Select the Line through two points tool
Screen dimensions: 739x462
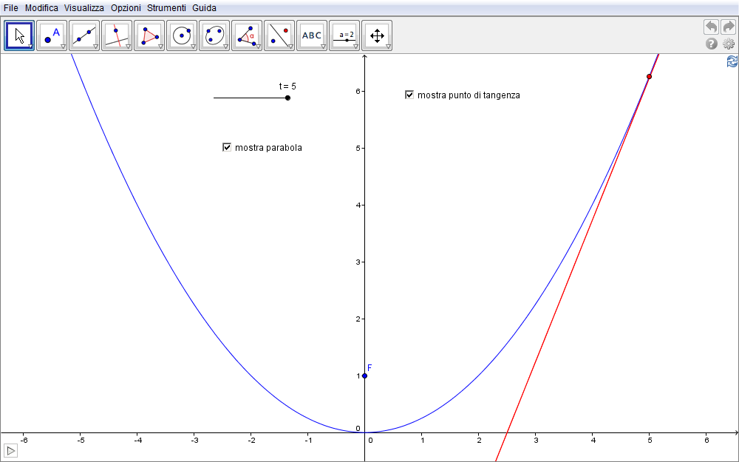click(84, 35)
